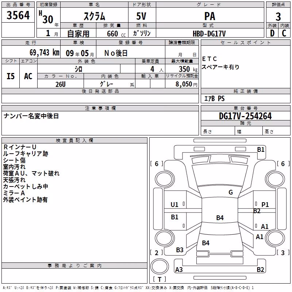This screenshot has width=292, height=292.
Task: Select the G windshield damage marker
Action: point(231,192)
